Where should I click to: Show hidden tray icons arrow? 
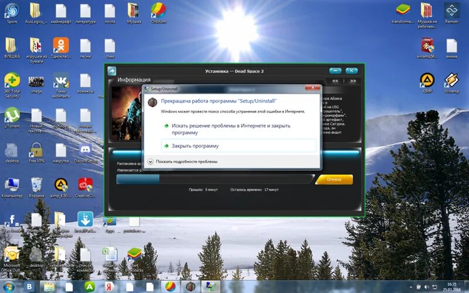pos(411,287)
